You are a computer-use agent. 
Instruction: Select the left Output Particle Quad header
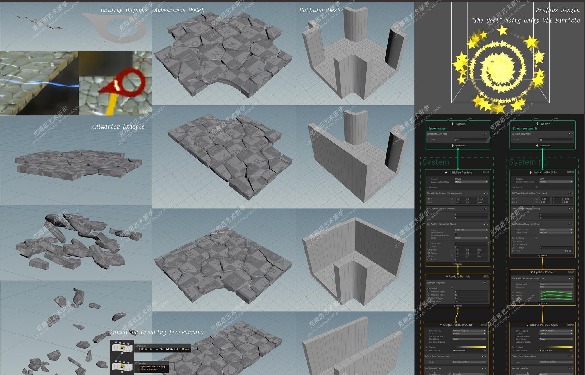(x=455, y=325)
